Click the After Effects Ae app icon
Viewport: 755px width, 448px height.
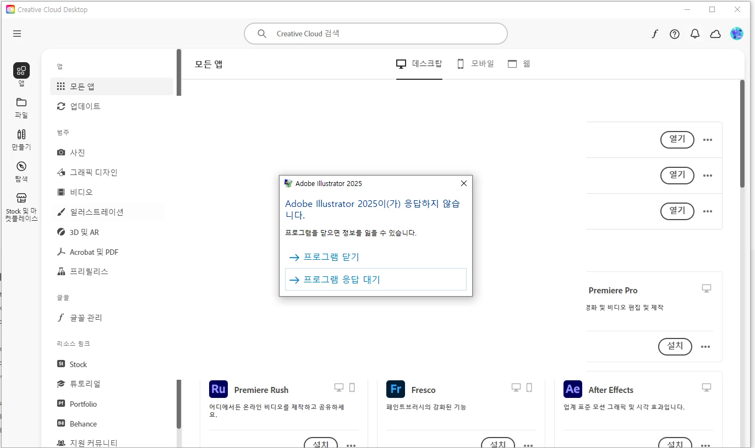click(x=573, y=389)
